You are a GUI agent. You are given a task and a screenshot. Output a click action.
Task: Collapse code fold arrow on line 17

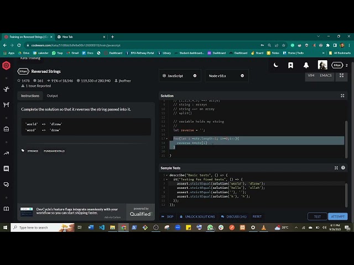(x=167, y=139)
